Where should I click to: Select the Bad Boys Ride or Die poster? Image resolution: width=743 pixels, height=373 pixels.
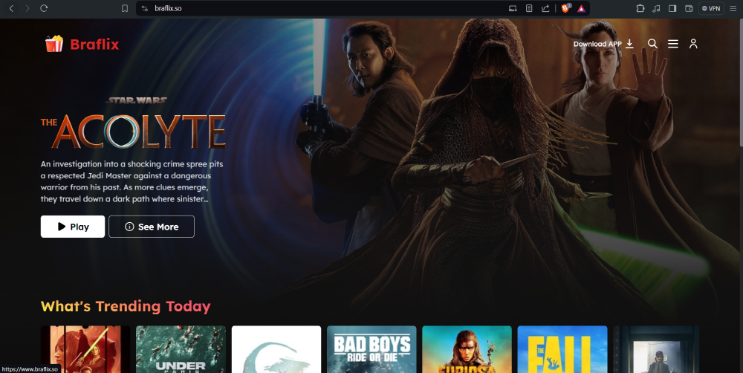[371, 349]
